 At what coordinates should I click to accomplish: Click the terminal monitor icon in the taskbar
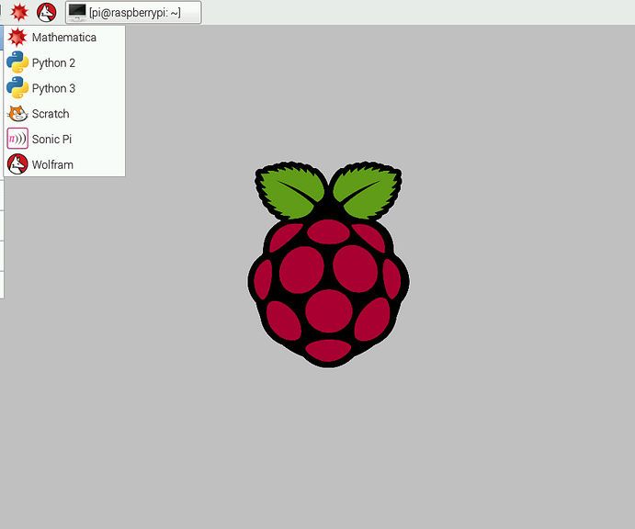(x=77, y=12)
